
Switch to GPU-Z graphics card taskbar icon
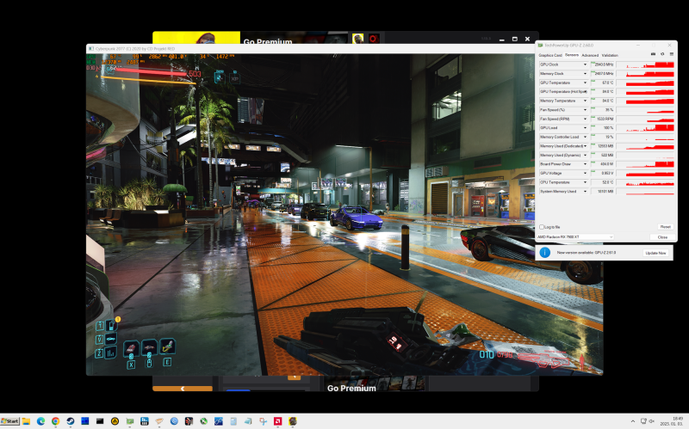click(x=130, y=421)
